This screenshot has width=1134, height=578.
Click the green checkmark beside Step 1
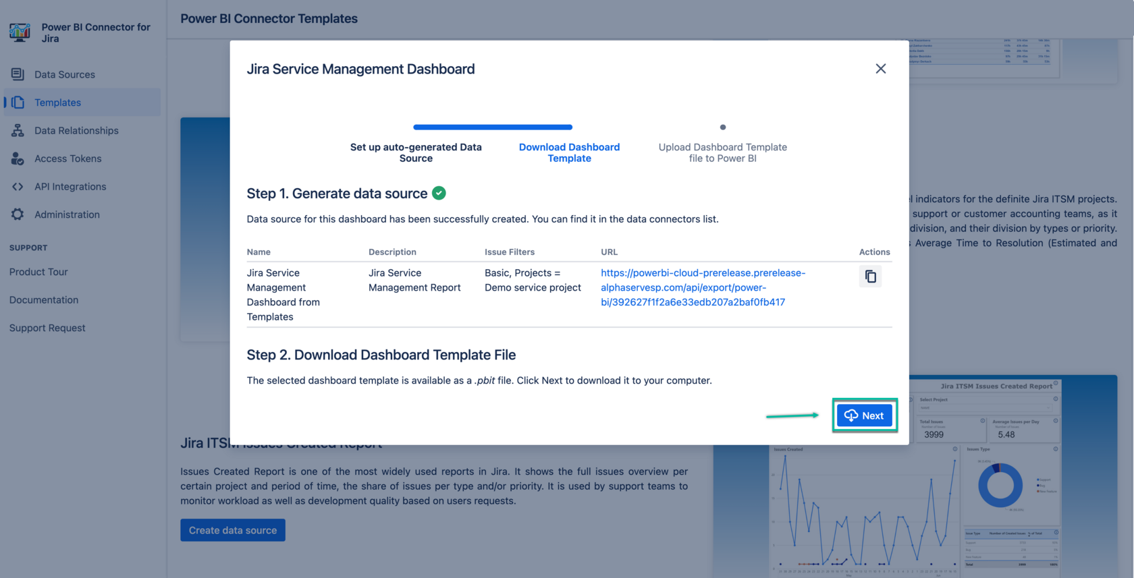pyautogui.click(x=439, y=194)
